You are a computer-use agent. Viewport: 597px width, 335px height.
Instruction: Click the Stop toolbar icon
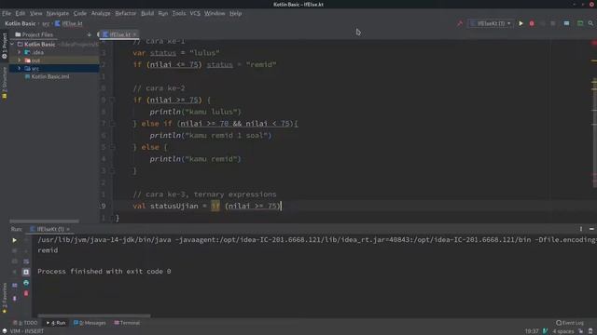[x=553, y=23]
